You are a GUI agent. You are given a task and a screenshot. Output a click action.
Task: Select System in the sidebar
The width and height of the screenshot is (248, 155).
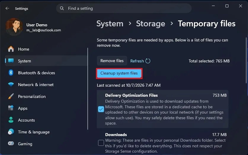[46, 61]
